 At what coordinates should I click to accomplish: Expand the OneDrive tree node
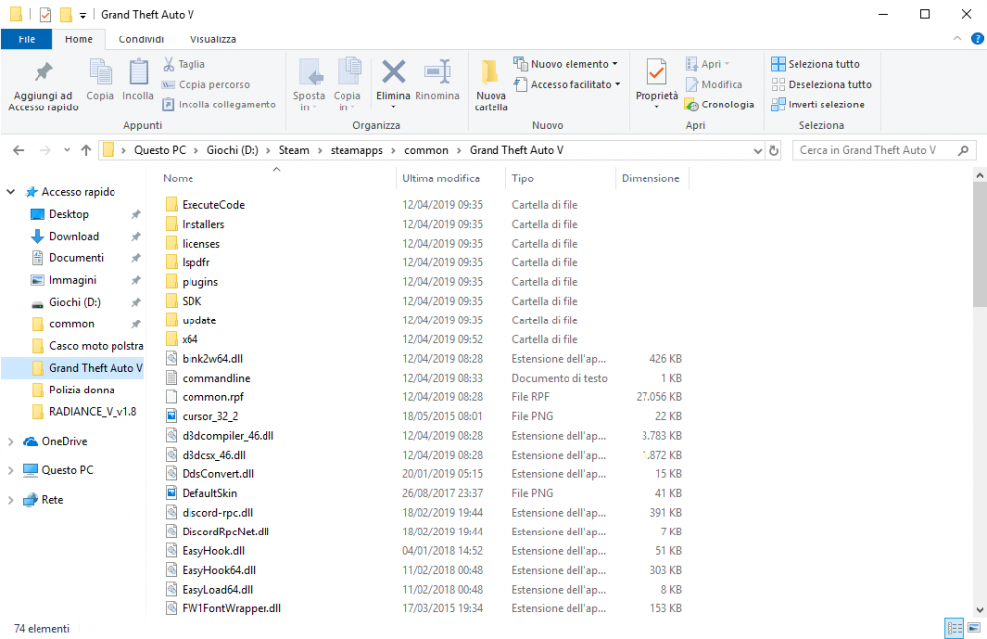click(11, 442)
